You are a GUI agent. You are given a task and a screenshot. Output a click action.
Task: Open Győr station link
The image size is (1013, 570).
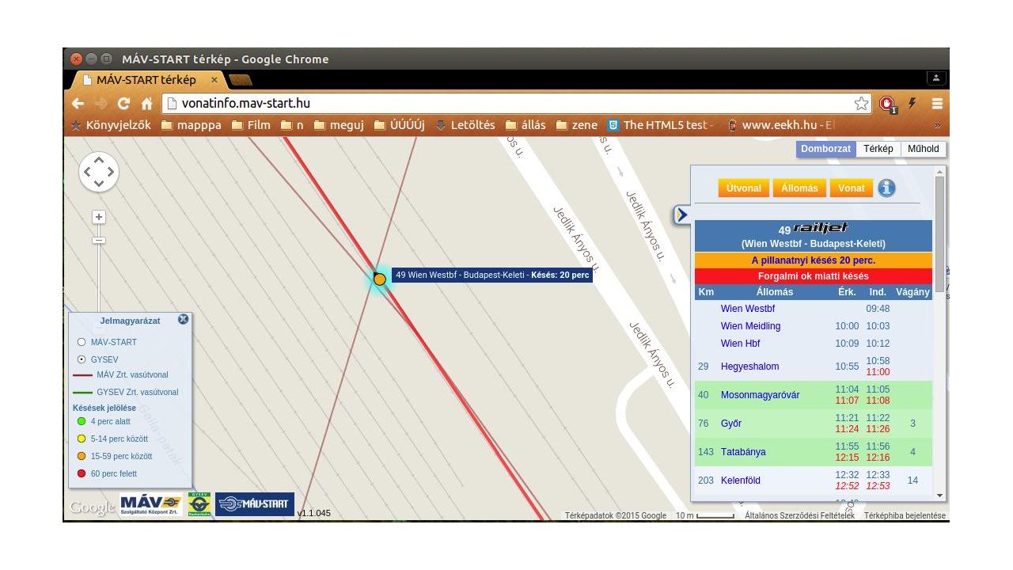click(731, 424)
